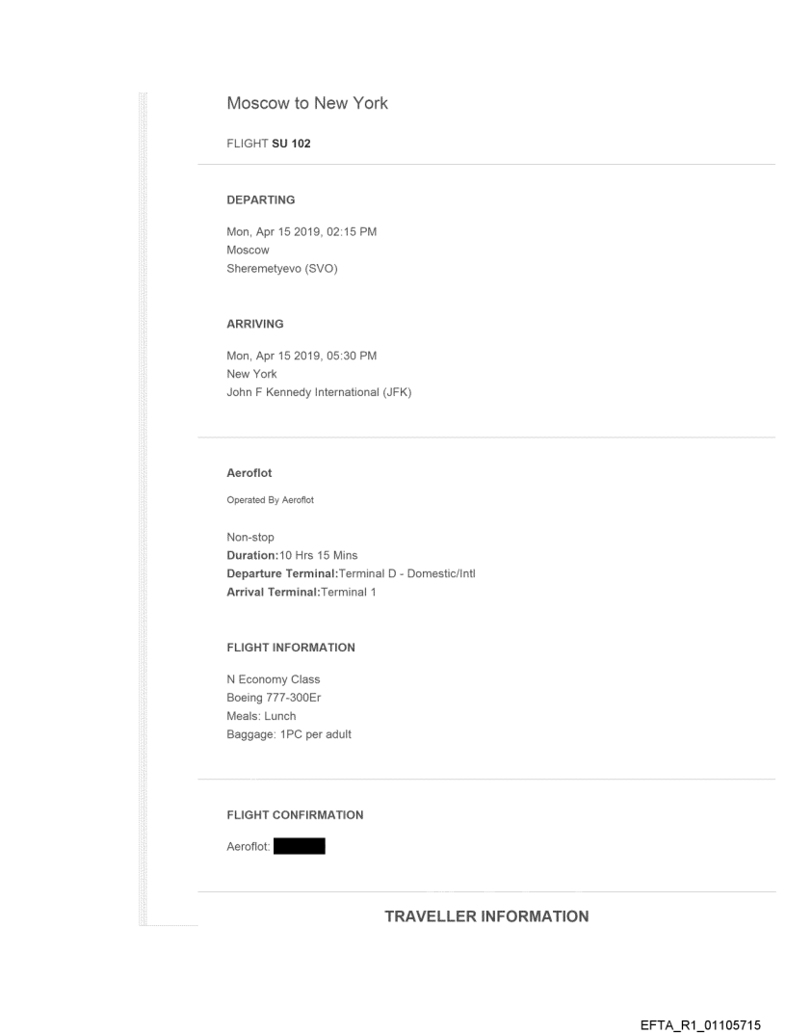786x1034 pixels.
Task: Click the Arrival Terminal 1 line
Action: pyautogui.click(x=301, y=592)
